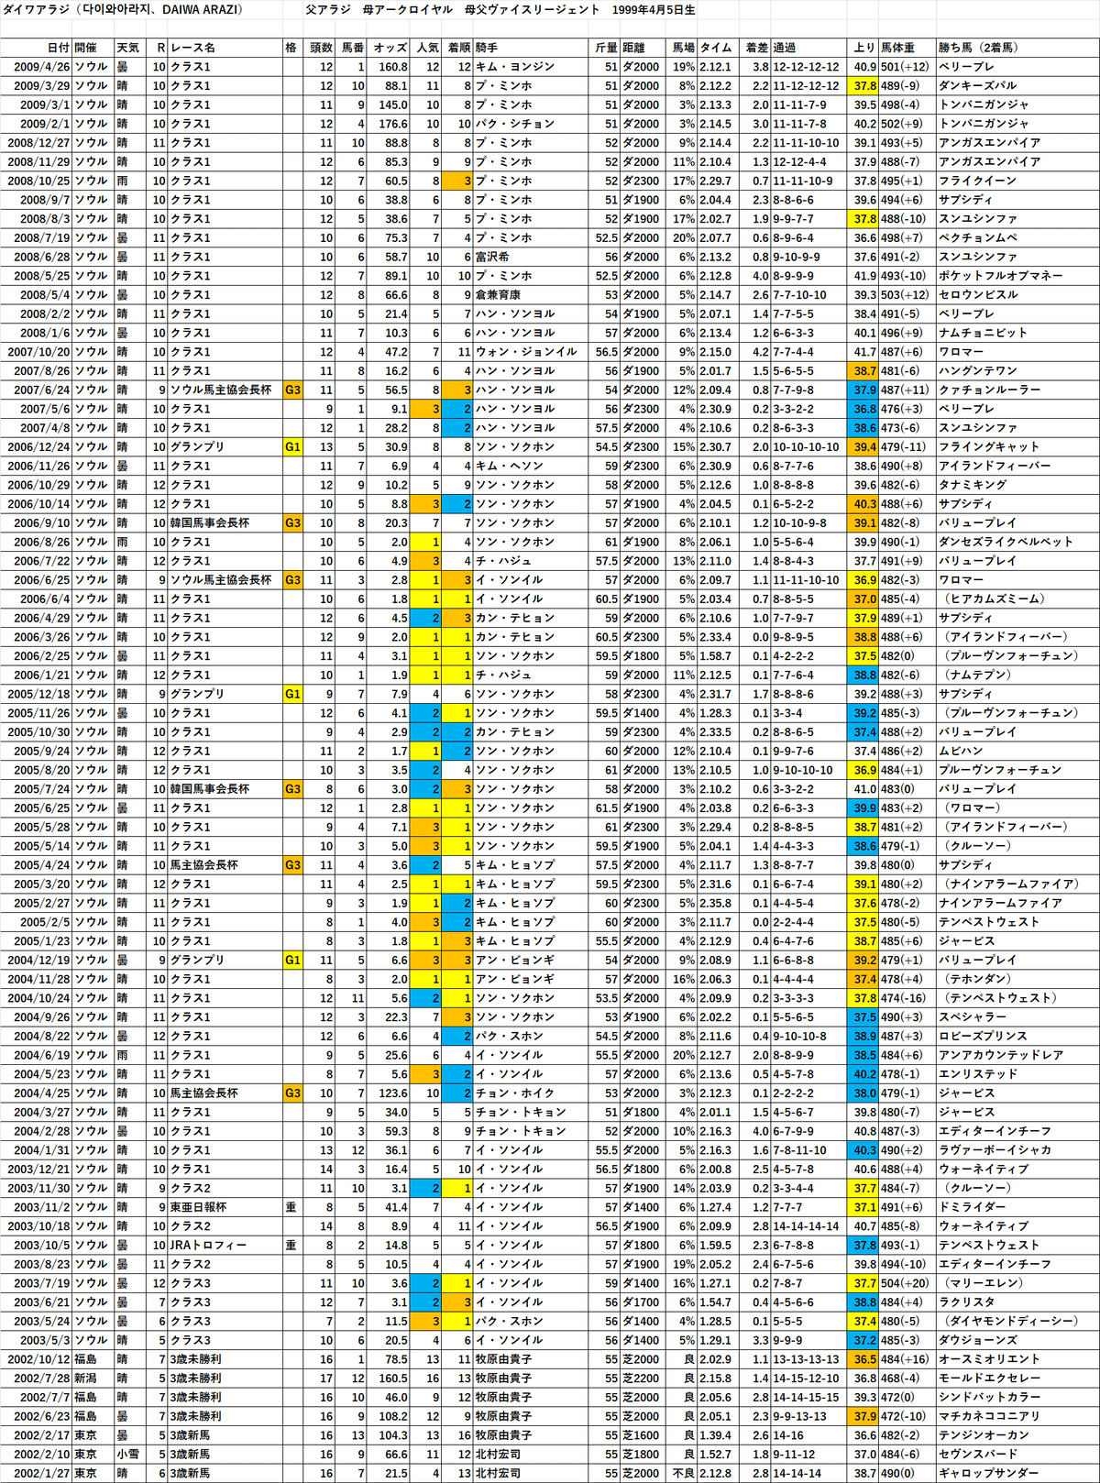Screen dimensions: 1100x1483
Task: Click jockey cell 倉兼育康
Action: click(x=498, y=295)
